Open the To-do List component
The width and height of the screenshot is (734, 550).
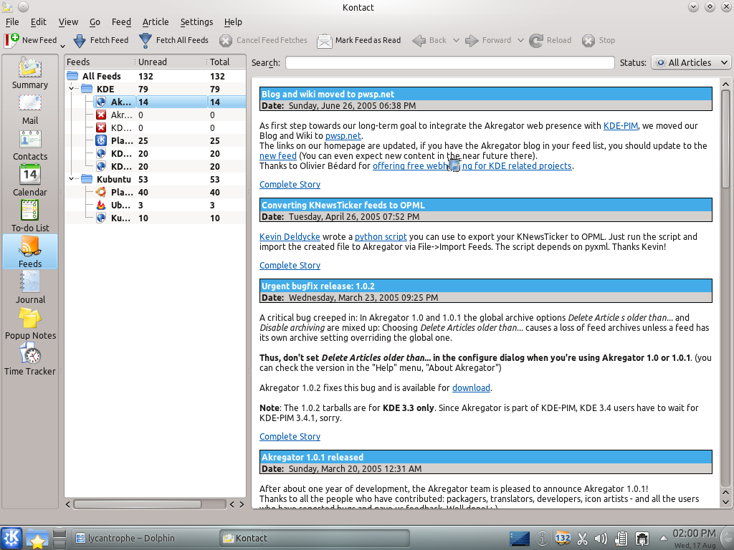click(x=30, y=216)
